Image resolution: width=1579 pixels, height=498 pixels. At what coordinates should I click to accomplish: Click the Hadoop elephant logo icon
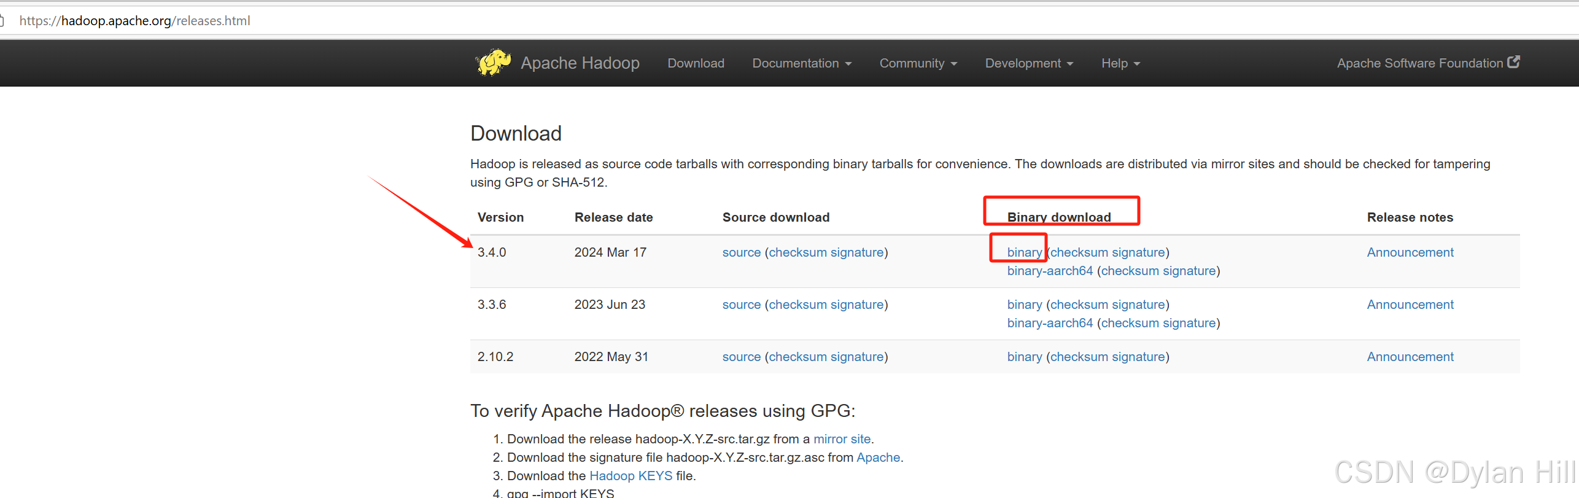point(494,63)
